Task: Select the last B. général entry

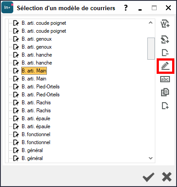Action: click(x=32, y=158)
